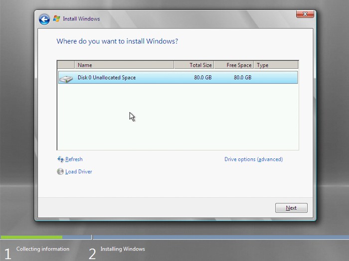Click the Load Driver disc icon
The image size is (349, 261).
tap(60, 171)
